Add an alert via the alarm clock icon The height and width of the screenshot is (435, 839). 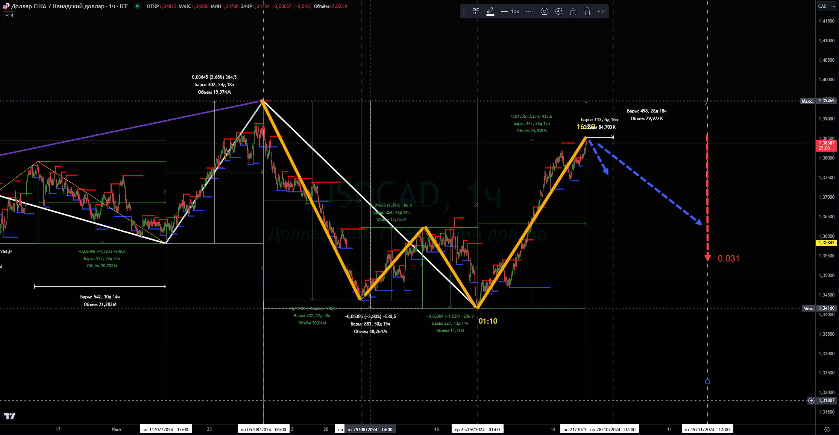pyautogui.click(x=559, y=11)
